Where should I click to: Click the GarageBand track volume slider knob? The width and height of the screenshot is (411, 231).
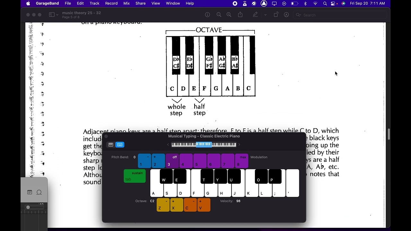28,207
